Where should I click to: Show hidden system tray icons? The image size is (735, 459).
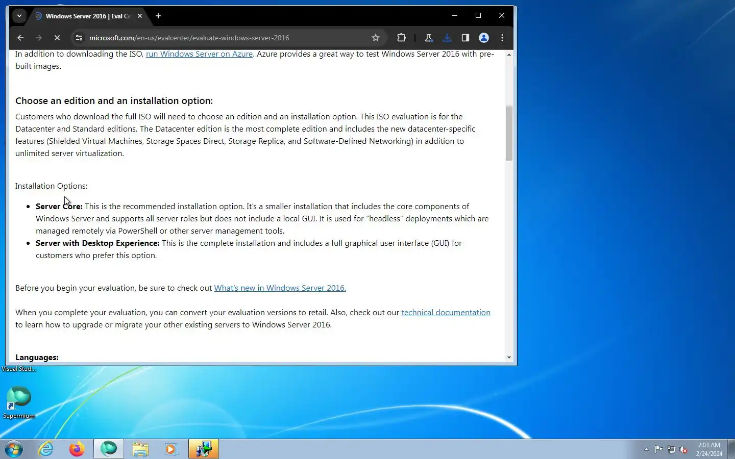click(x=646, y=449)
